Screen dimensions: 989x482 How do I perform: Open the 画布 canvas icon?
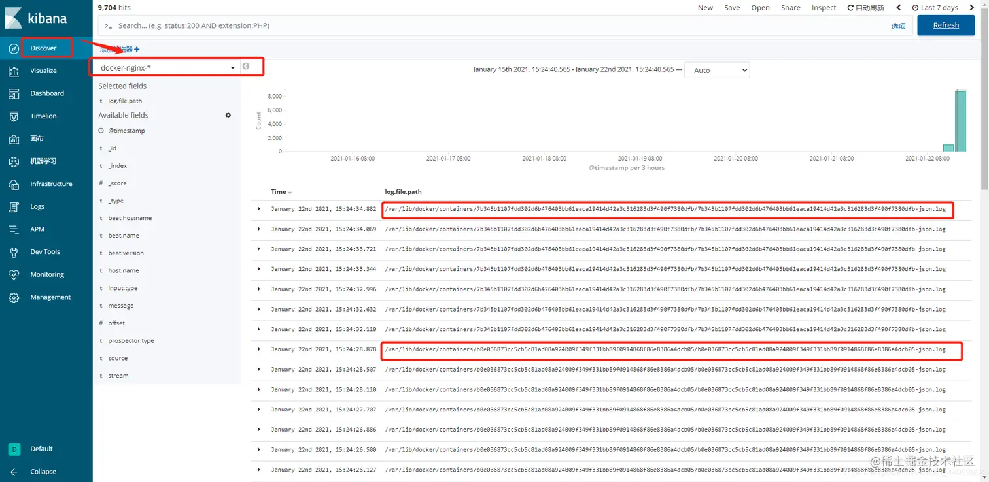click(14, 139)
